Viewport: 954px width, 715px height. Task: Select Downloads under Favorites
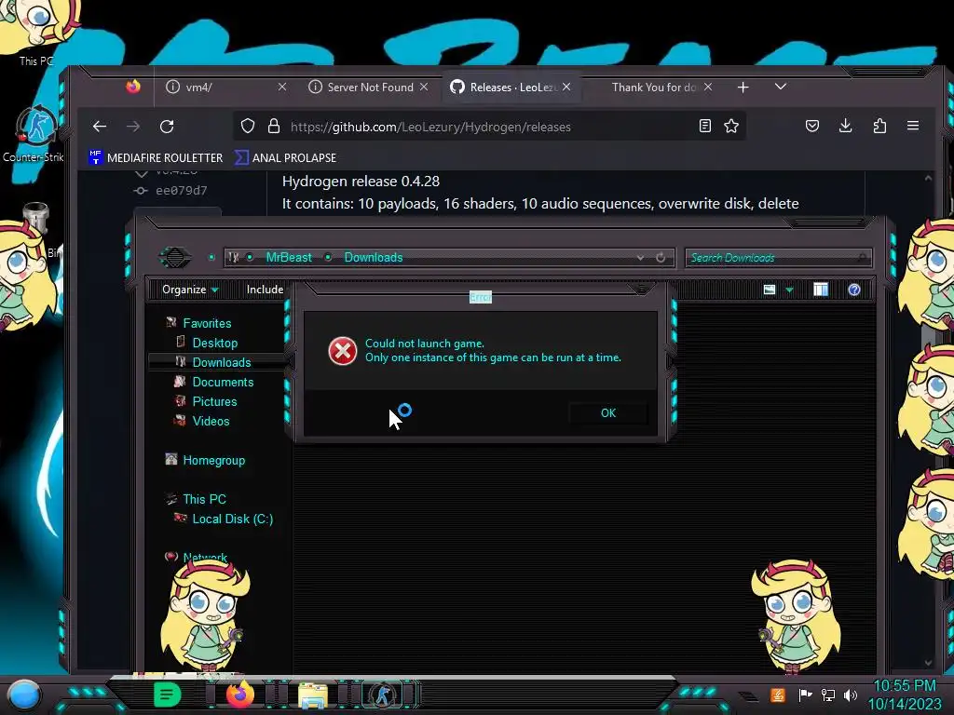[222, 362]
